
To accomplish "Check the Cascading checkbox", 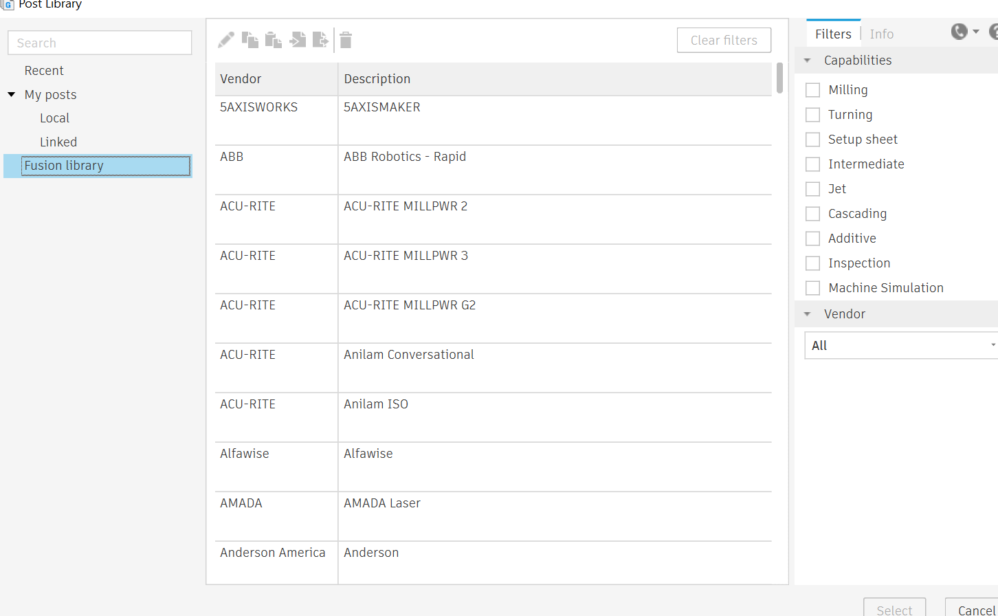I will click(812, 214).
